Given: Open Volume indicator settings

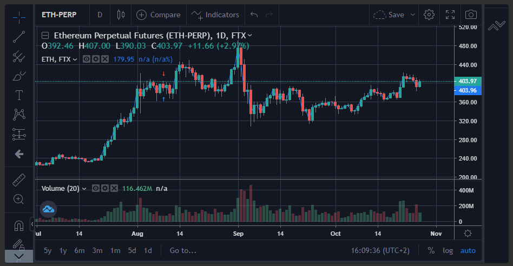Looking at the screenshot, I should coord(104,188).
